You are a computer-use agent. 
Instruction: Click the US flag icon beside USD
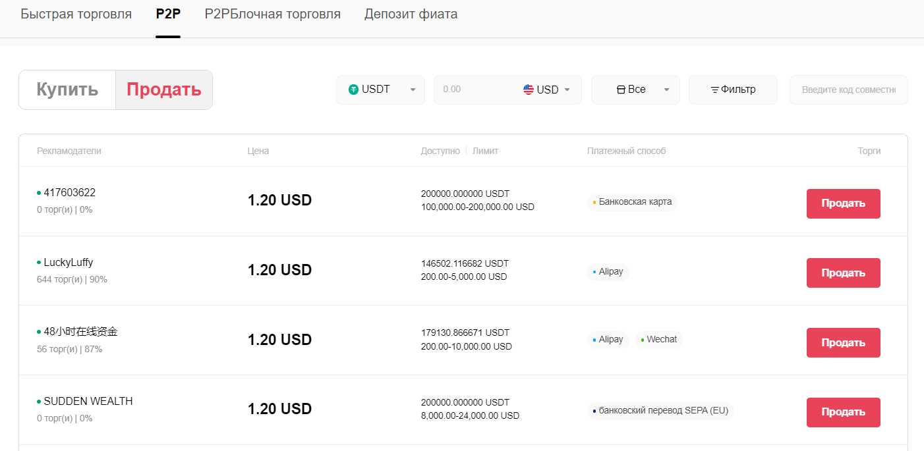pyautogui.click(x=528, y=89)
